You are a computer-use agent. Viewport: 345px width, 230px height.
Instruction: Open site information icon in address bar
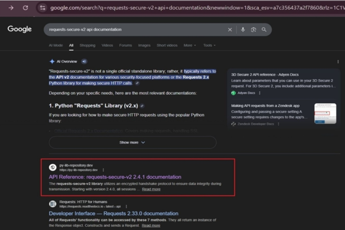point(42,8)
